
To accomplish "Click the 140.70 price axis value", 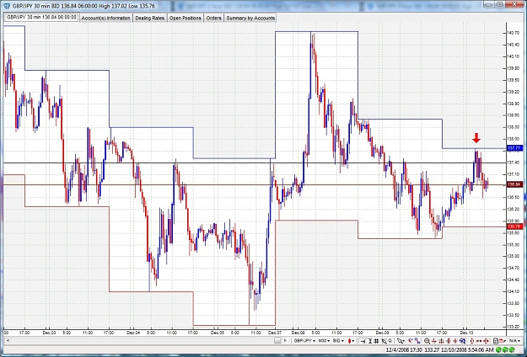I will coord(513,33).
